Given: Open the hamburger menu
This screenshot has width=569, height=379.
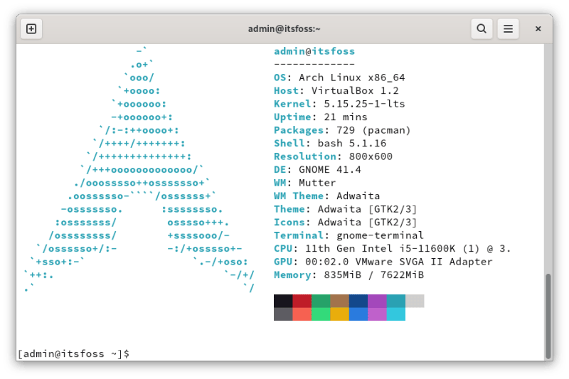Looking at the screenshot, I should (x=508, y=29).
